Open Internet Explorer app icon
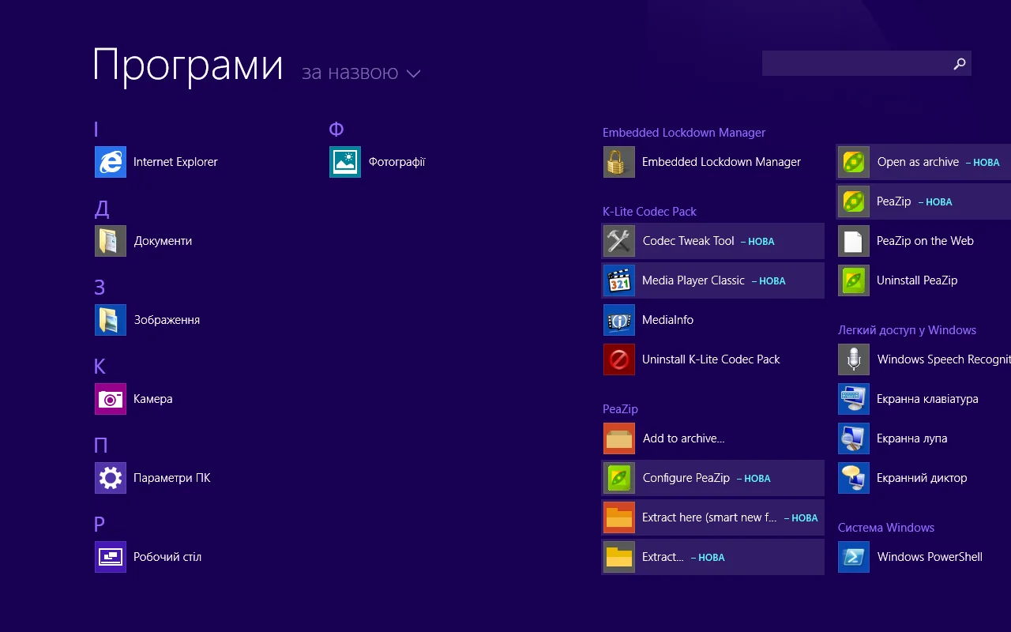The height and width of the screenshot is (632, 1011). (x=111, y=162)
